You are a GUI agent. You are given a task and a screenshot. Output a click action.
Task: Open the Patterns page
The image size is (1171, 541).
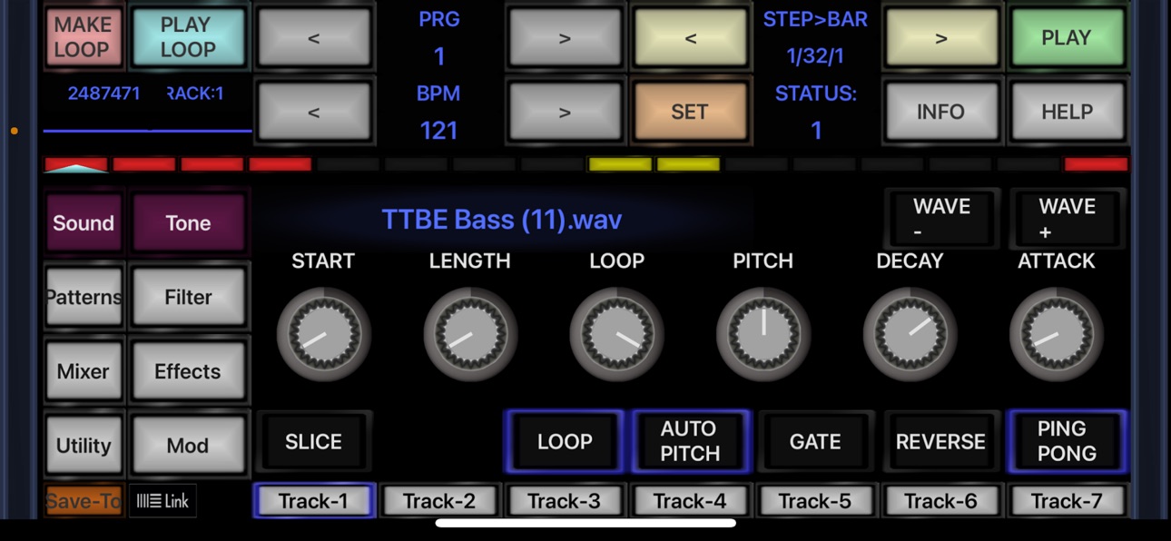84,297
